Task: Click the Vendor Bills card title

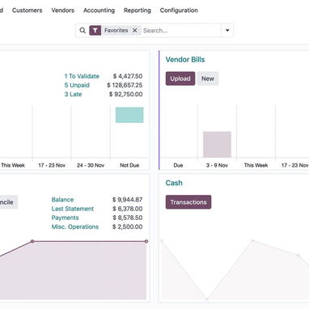Action: 185,60
